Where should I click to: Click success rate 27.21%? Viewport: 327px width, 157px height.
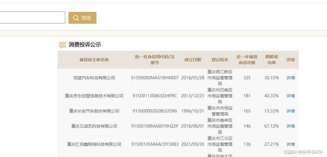click(272, 144)
